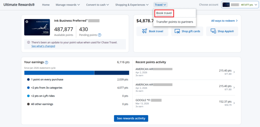This screenshot has width=260, height=127.
Task: Click the 4,077 pts value
Action: [122, 88]
